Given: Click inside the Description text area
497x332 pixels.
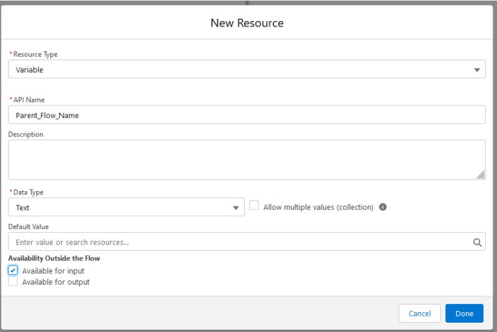Looking at the screenshot, I should [x=247, y=159].
